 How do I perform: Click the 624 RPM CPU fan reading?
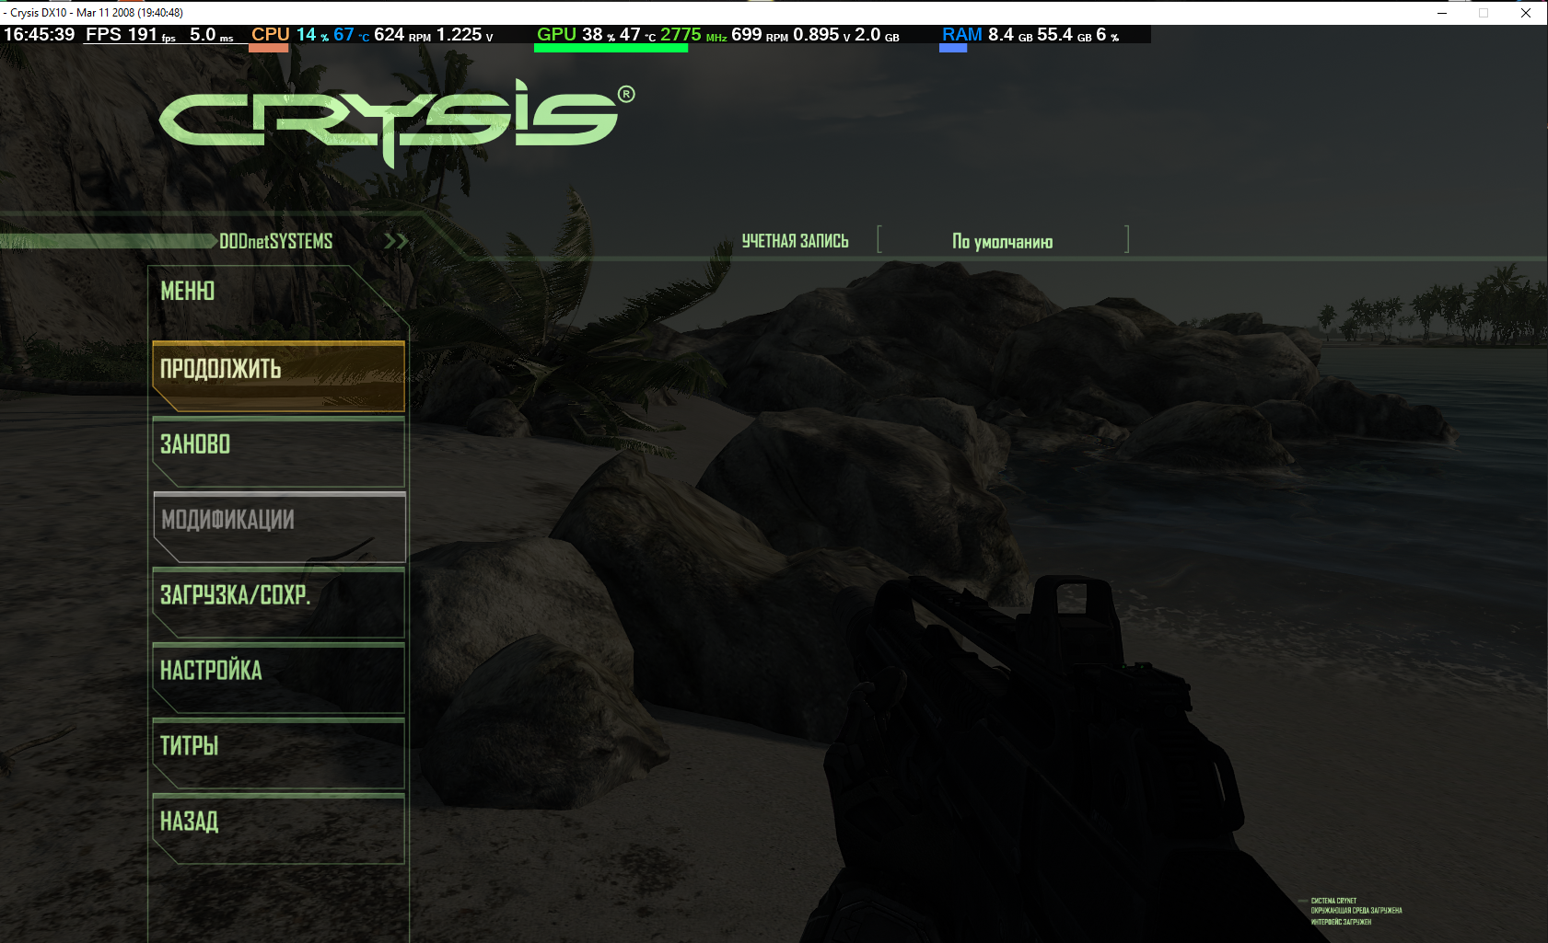click(x=402, y=35)
